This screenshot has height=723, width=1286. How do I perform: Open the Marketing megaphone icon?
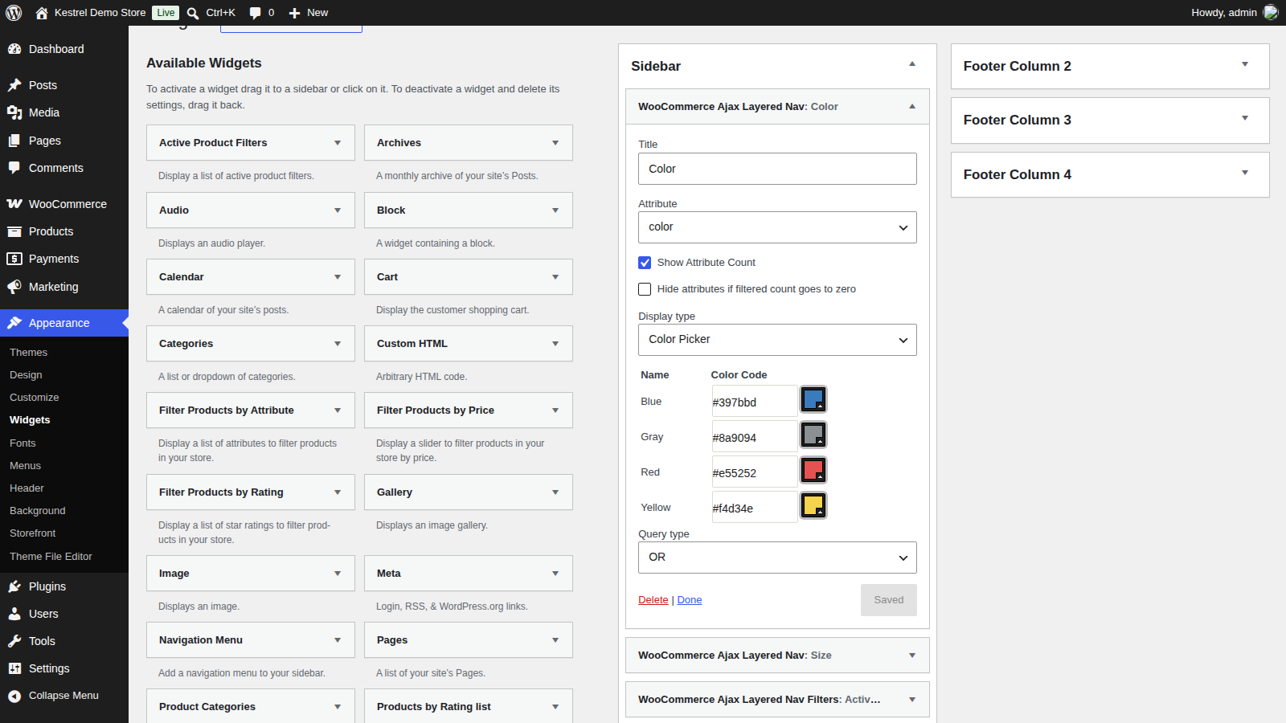(x=14, y=287)
